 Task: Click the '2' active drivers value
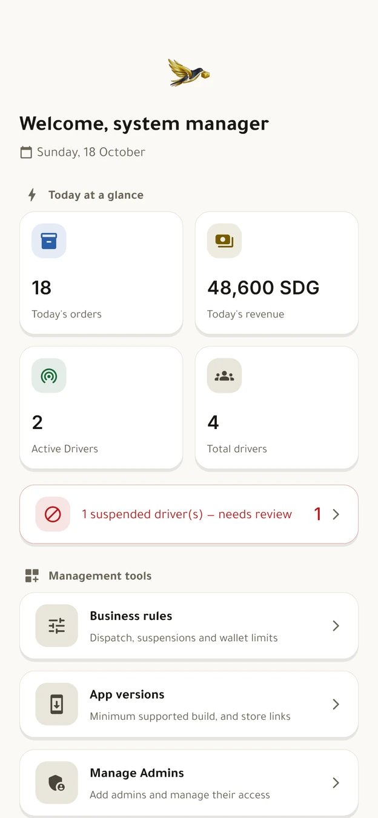click(x=38, y=422)
